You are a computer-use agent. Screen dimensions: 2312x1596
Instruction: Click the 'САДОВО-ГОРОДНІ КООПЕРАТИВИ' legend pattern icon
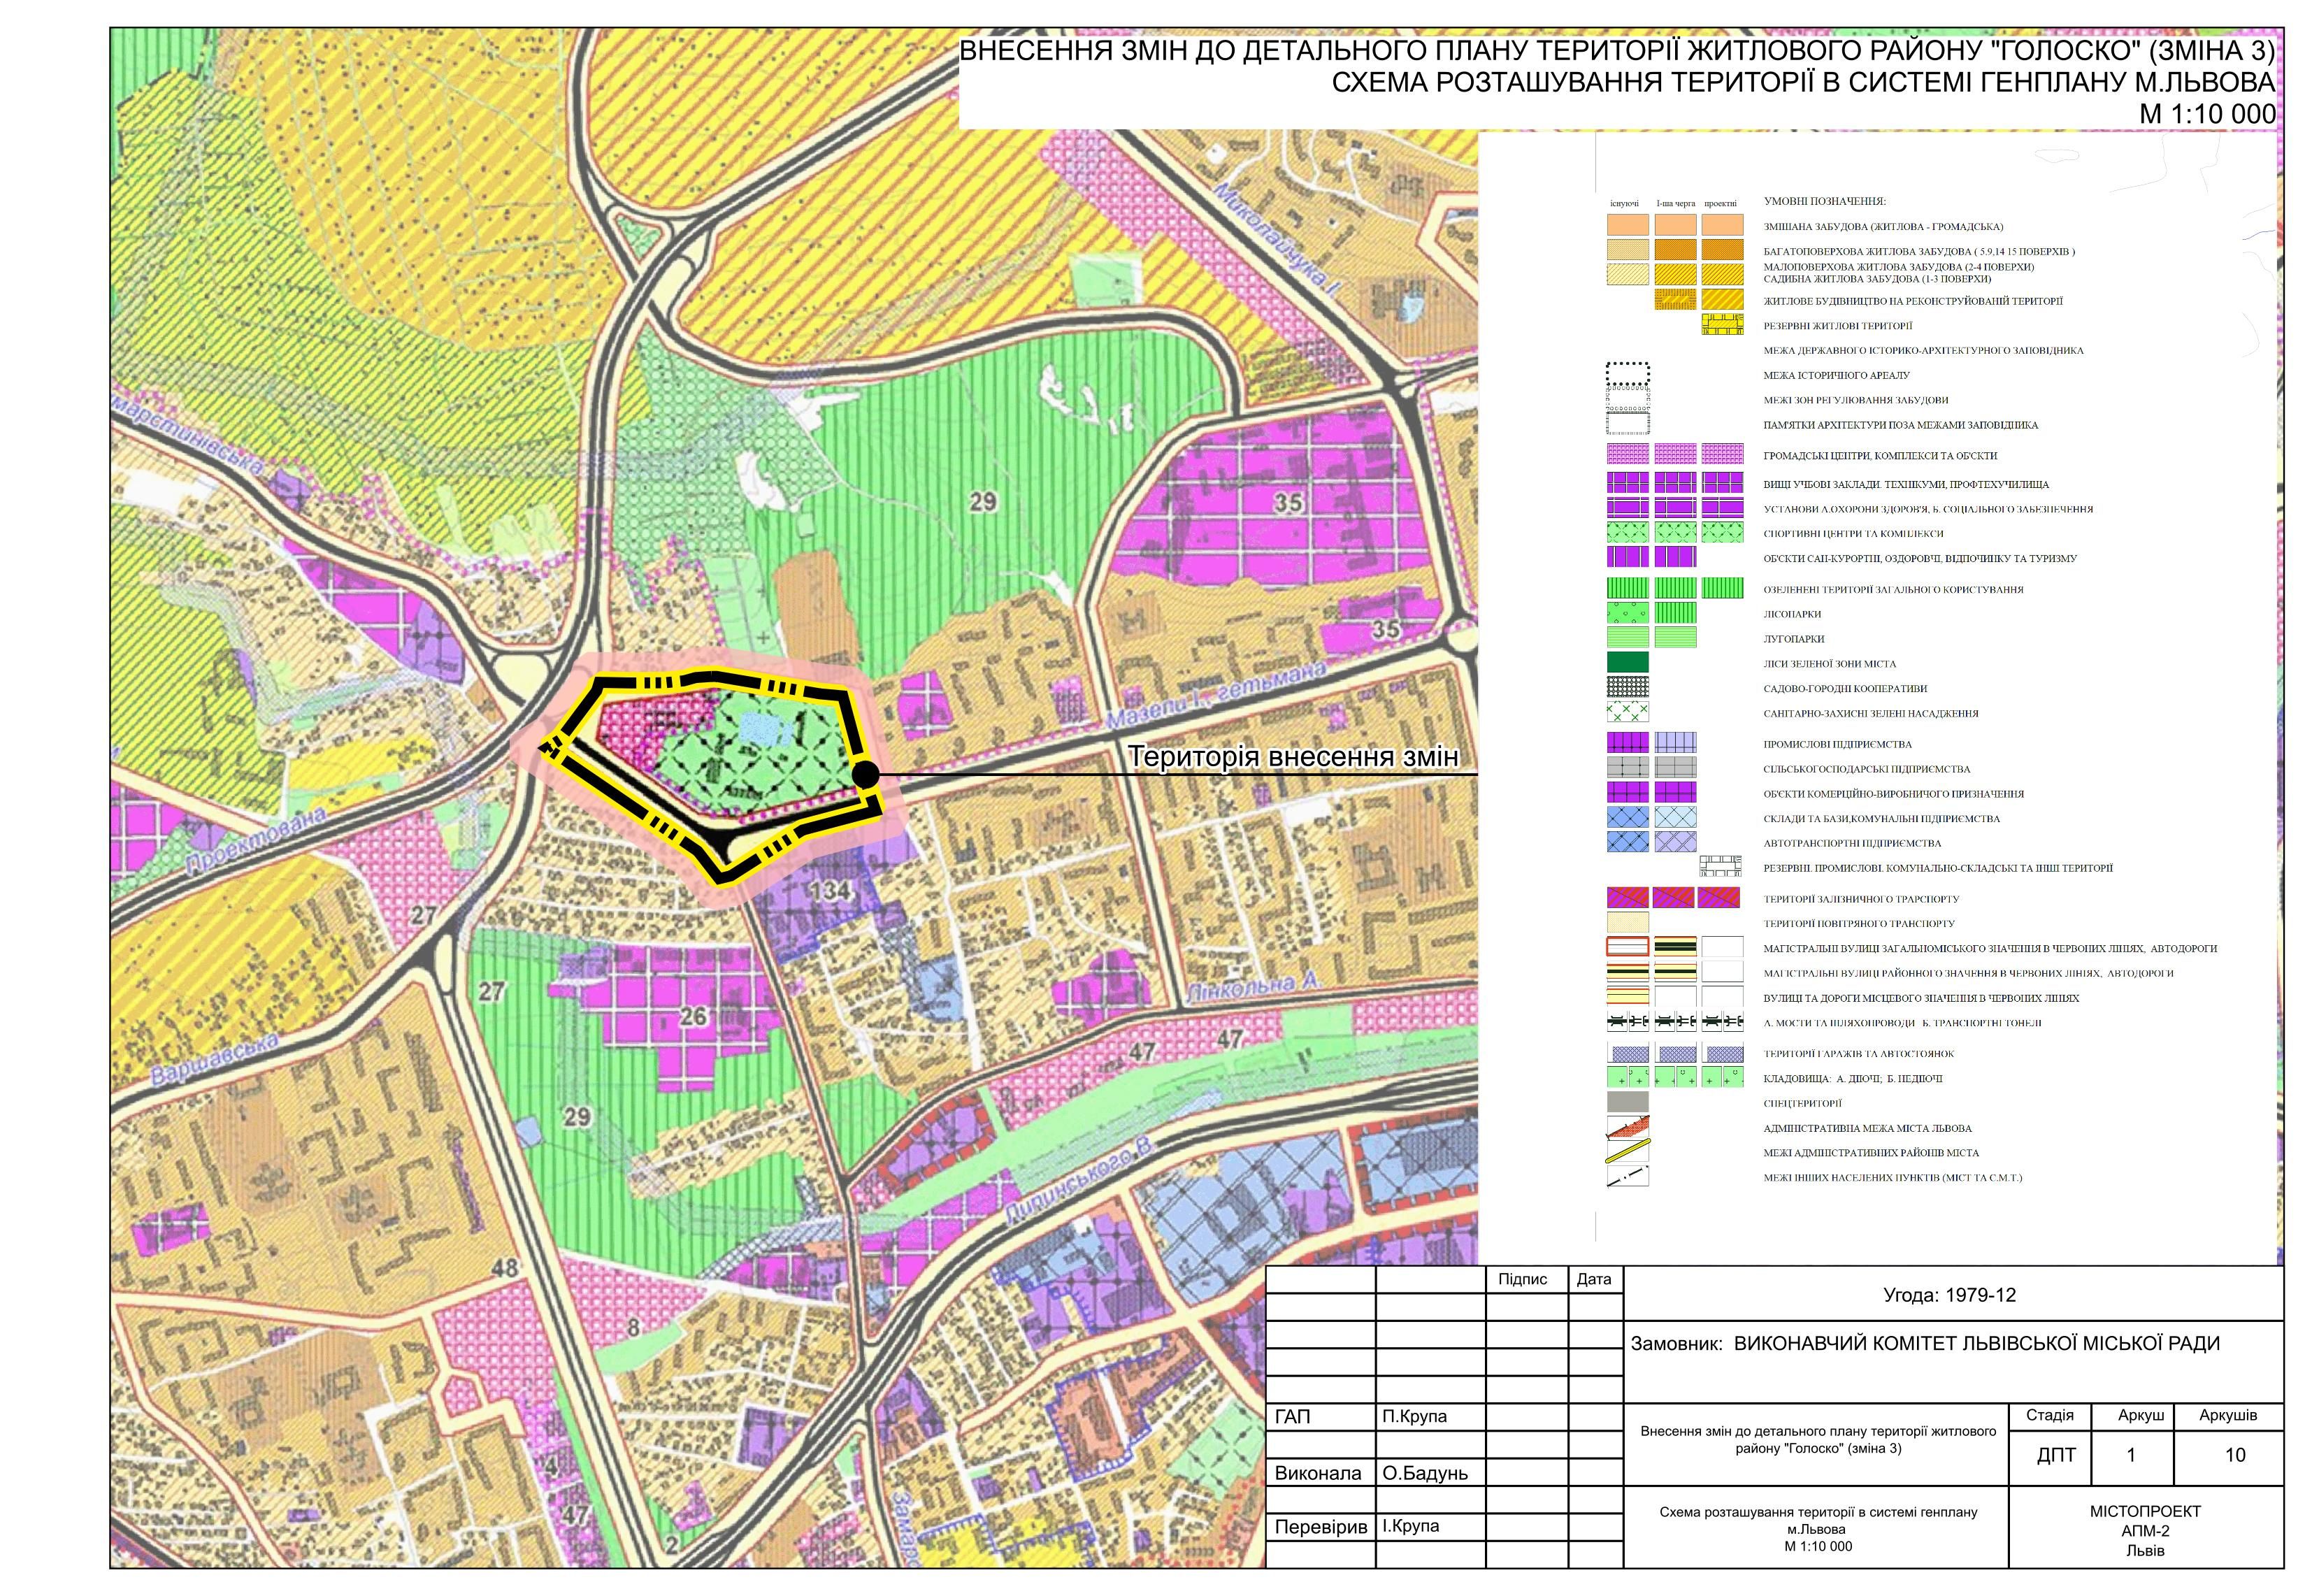pos(1627,687)
